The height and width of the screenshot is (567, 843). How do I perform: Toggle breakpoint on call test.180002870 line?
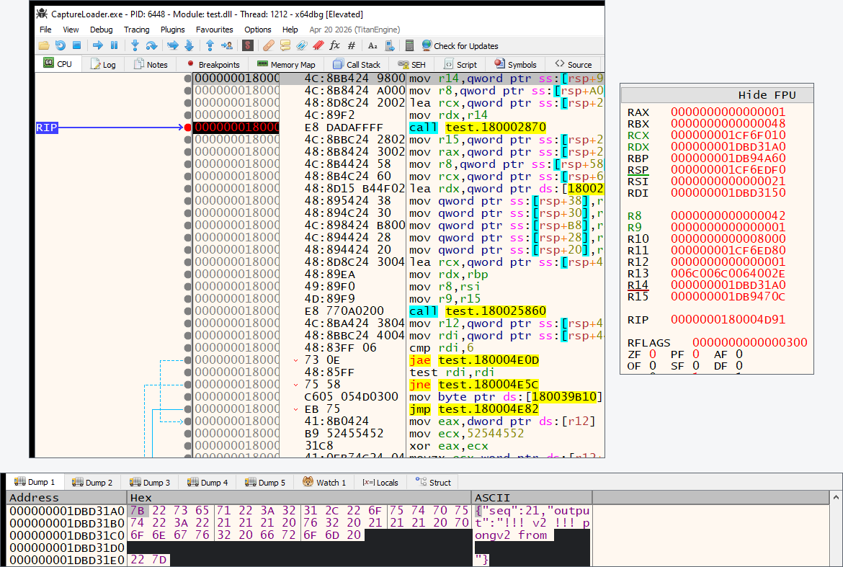pos(187,128)
